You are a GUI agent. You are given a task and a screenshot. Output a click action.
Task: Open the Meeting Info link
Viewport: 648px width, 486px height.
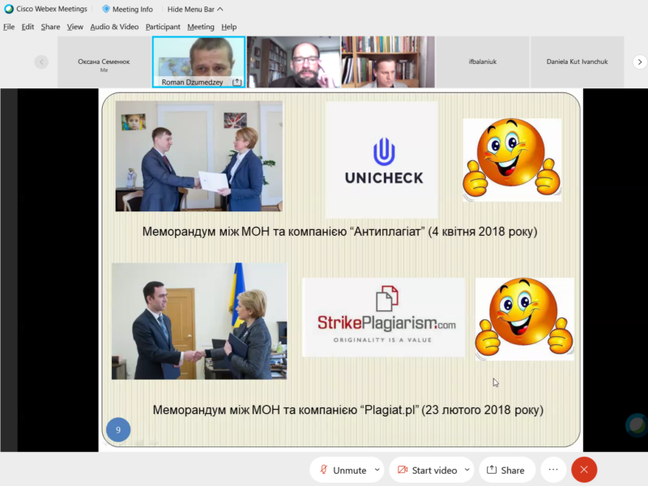click(x=134, y=9)
